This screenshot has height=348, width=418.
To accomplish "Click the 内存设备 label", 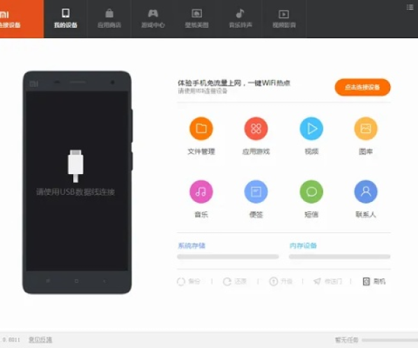I will tap(303, 246).
